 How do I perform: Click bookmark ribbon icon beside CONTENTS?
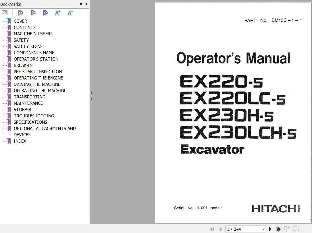(9, 28)
